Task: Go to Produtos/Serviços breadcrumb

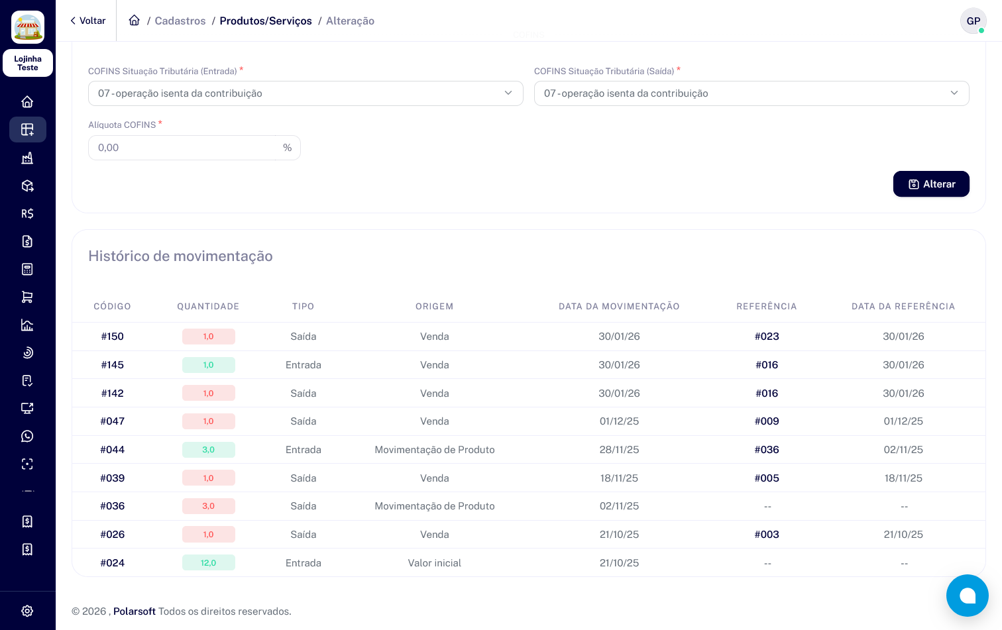Action: coord(266,21)
